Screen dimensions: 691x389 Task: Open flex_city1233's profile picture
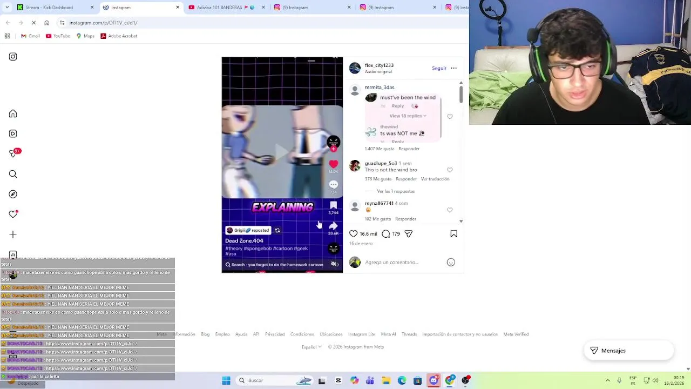[355, 68]
